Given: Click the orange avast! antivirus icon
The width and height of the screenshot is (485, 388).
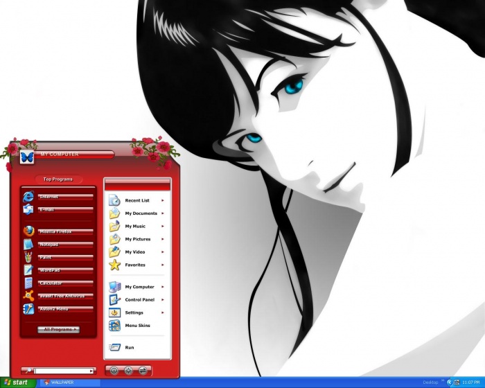Looking at the screenshot, I should (28, 296).
